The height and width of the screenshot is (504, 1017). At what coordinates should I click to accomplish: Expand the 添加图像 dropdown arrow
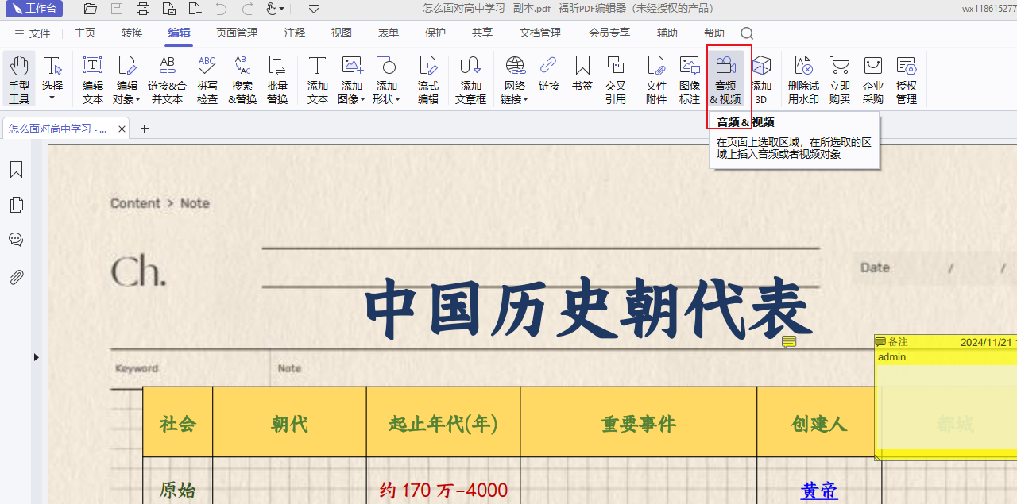[x=363, y=100]
